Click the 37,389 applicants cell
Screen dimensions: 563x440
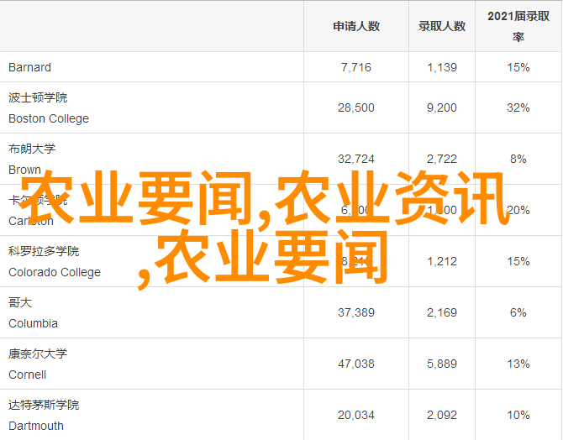click(356, 312)
